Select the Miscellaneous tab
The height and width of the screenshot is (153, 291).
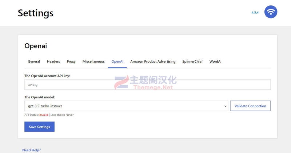point(93,61)
